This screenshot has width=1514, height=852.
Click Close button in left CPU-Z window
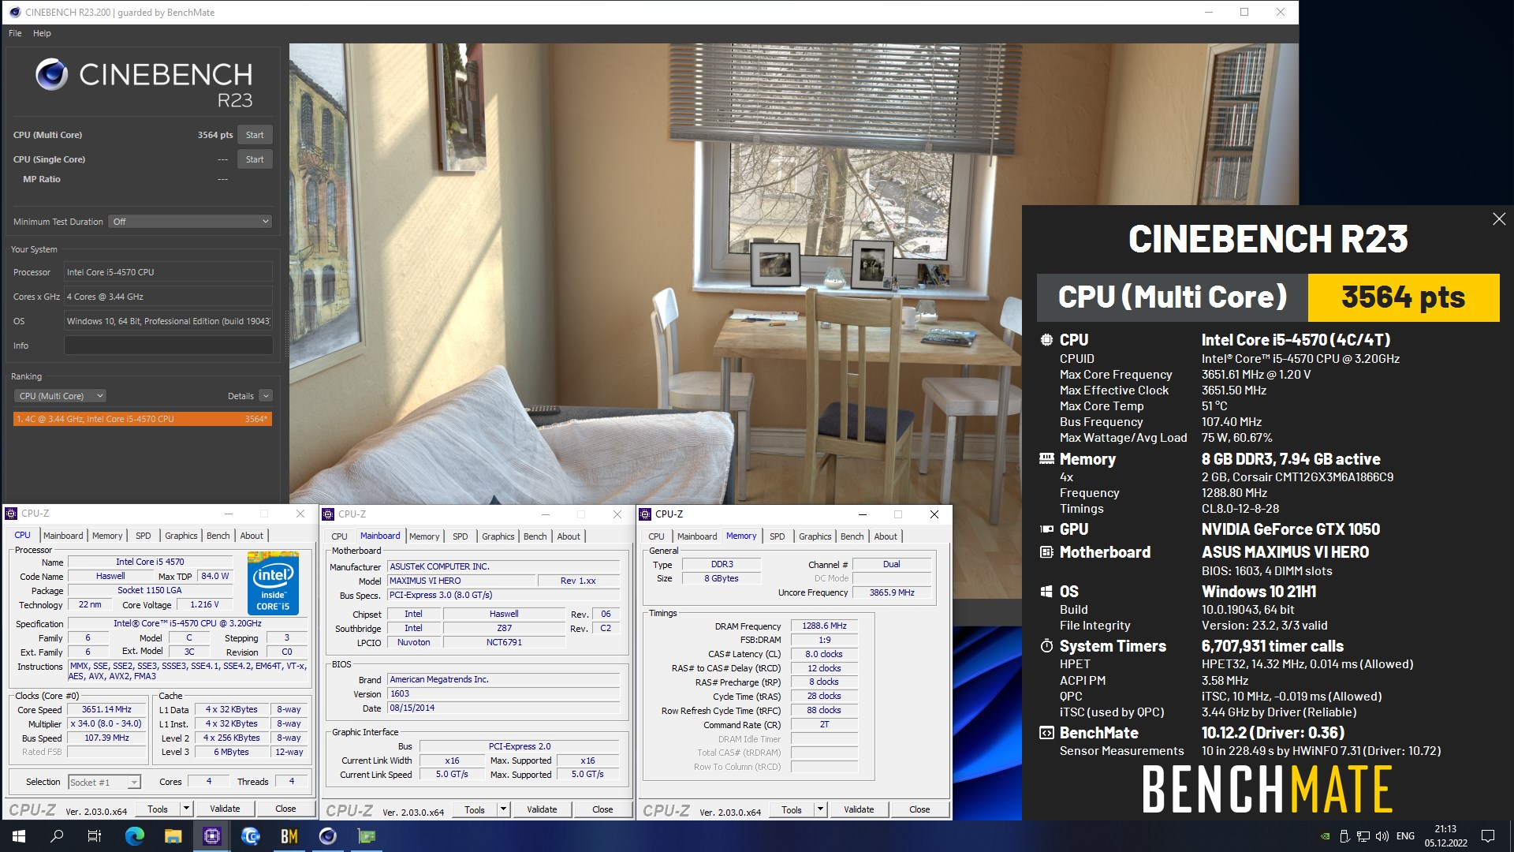pyautogui.click(x=285, y=809)
